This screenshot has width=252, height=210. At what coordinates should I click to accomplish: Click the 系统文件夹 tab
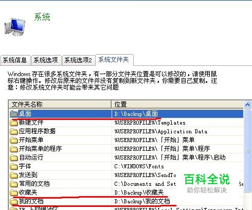click(114, 60)
